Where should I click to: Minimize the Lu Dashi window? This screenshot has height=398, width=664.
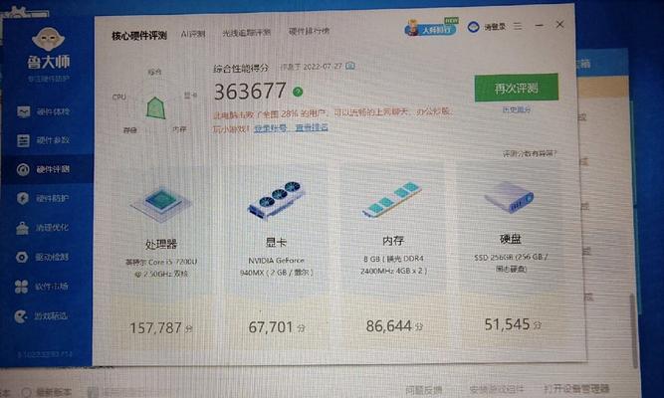(540, 26)
